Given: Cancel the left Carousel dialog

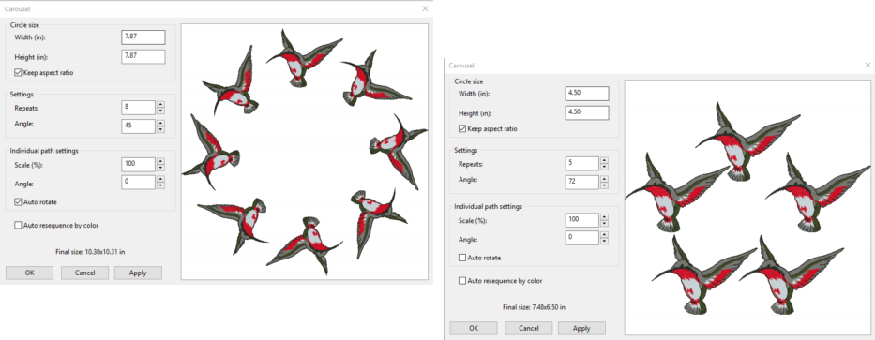Looking at the screenshot, I should (x=84, y=273).
